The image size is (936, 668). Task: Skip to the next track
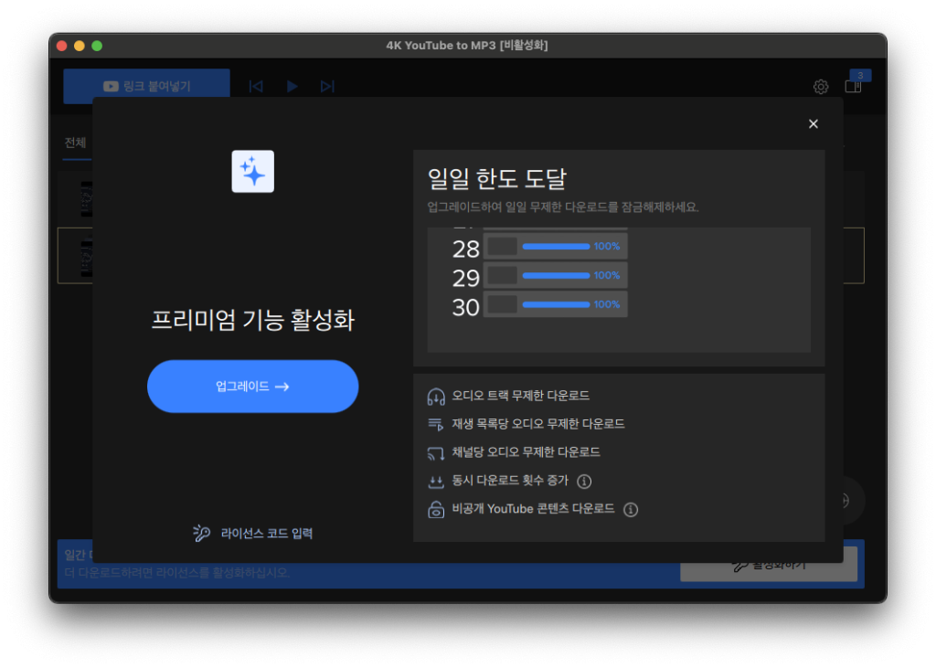(327, 86)
